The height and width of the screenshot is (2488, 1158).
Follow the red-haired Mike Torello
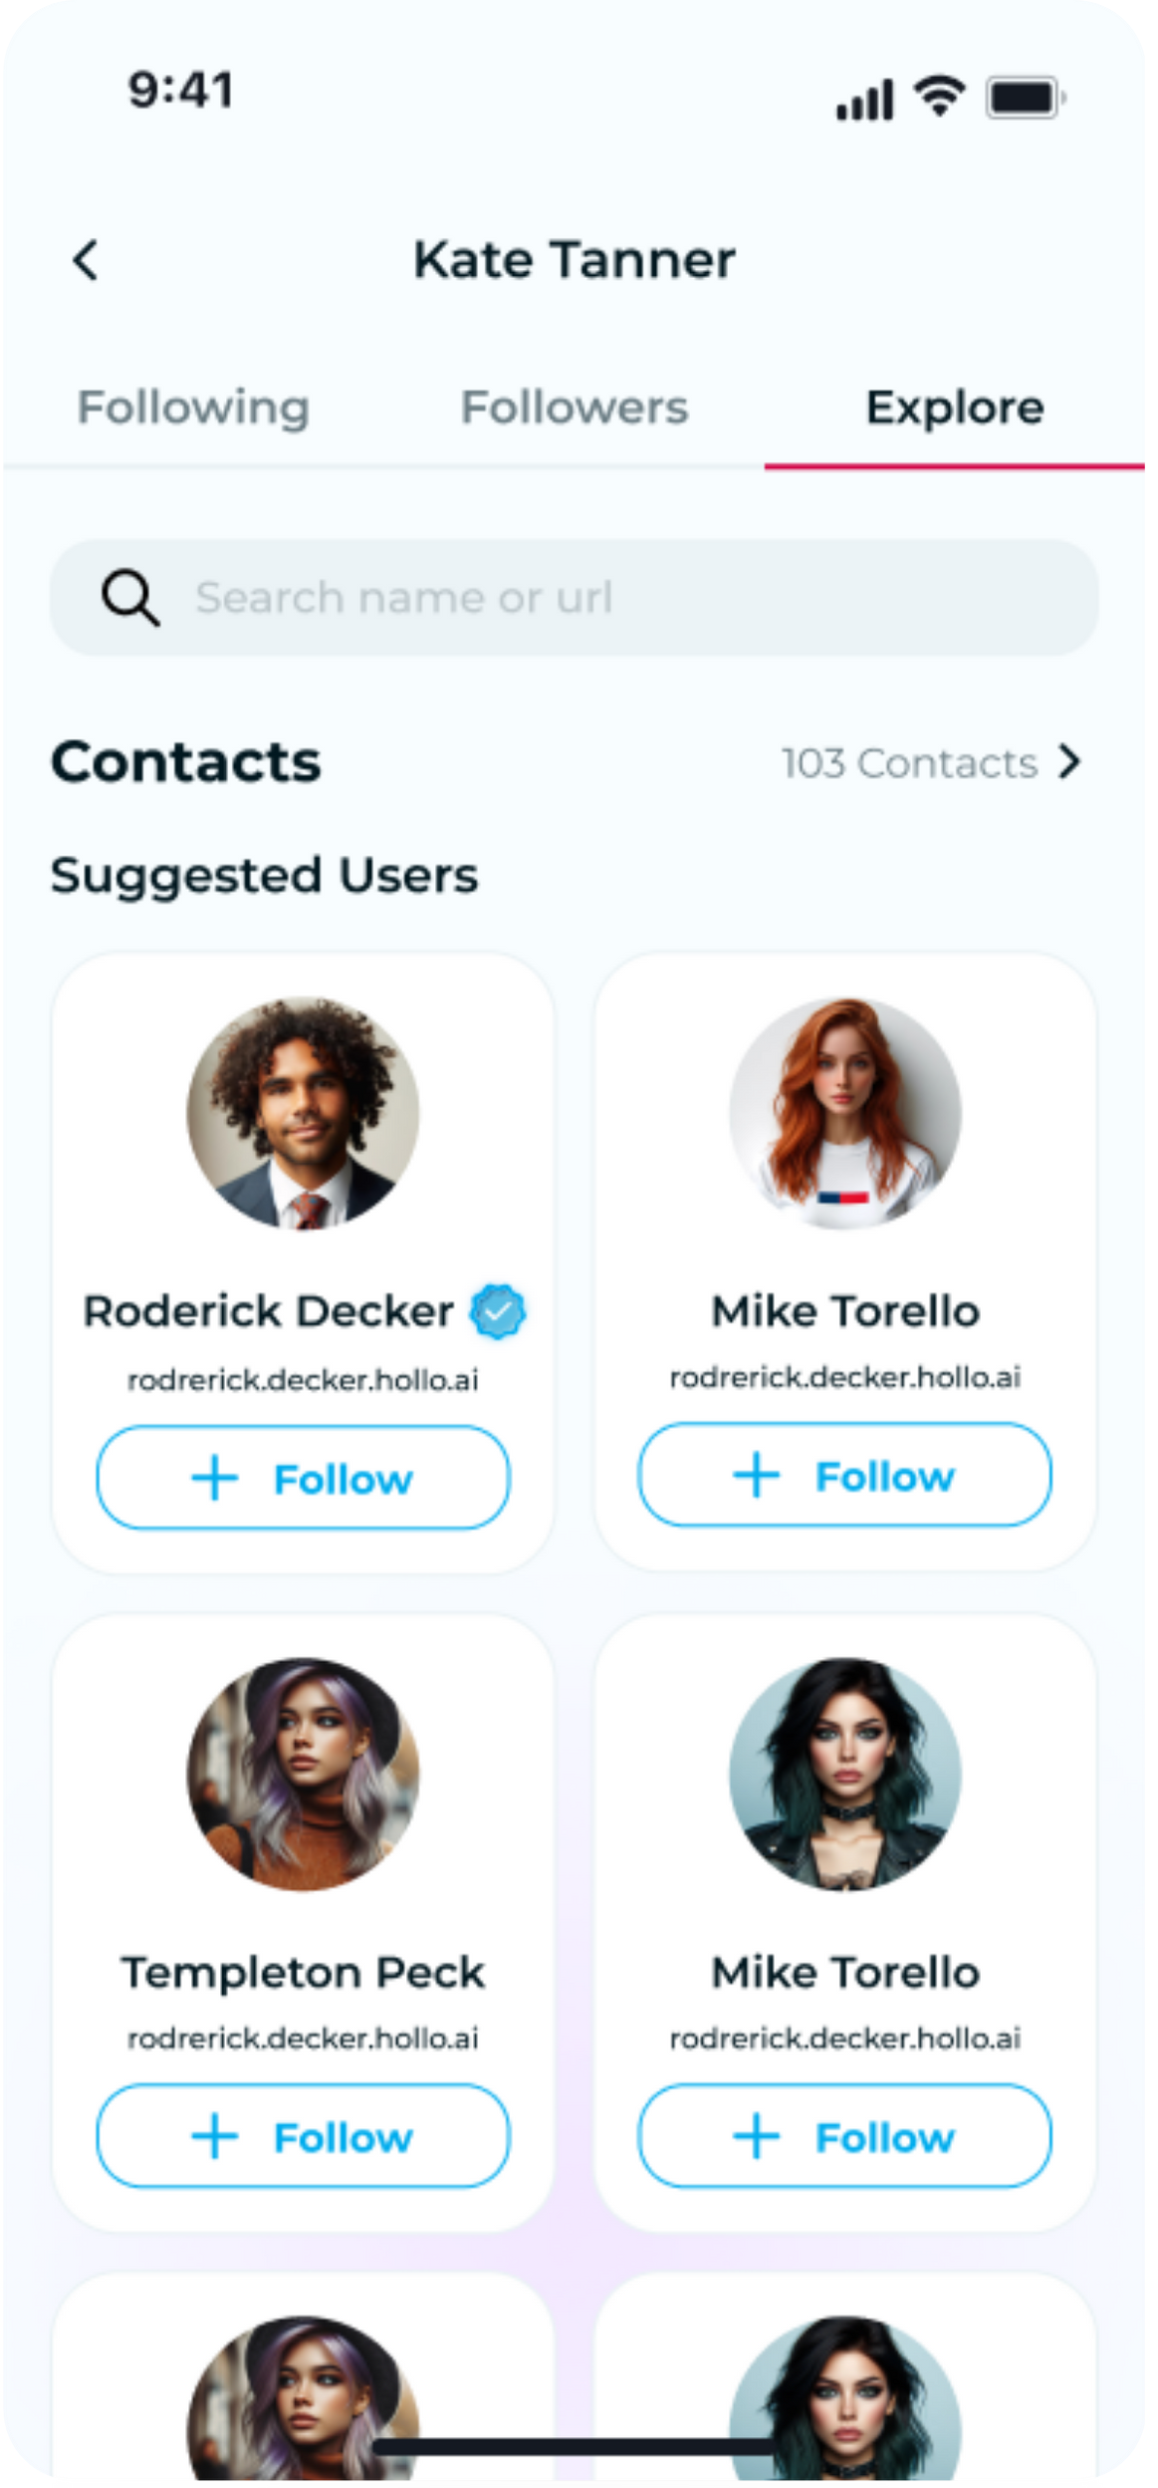(x=844, y=1476)
